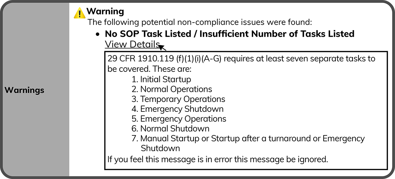Select list item 2 Normal Operations
This screenshot has height=179, width=395.
(x=172, y=89)
